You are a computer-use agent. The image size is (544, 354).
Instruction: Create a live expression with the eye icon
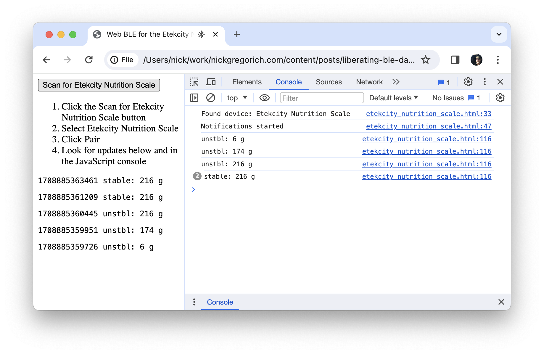coord(264,98)
